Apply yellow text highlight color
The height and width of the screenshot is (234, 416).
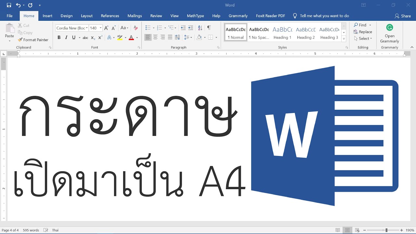(x=120, y=37)
